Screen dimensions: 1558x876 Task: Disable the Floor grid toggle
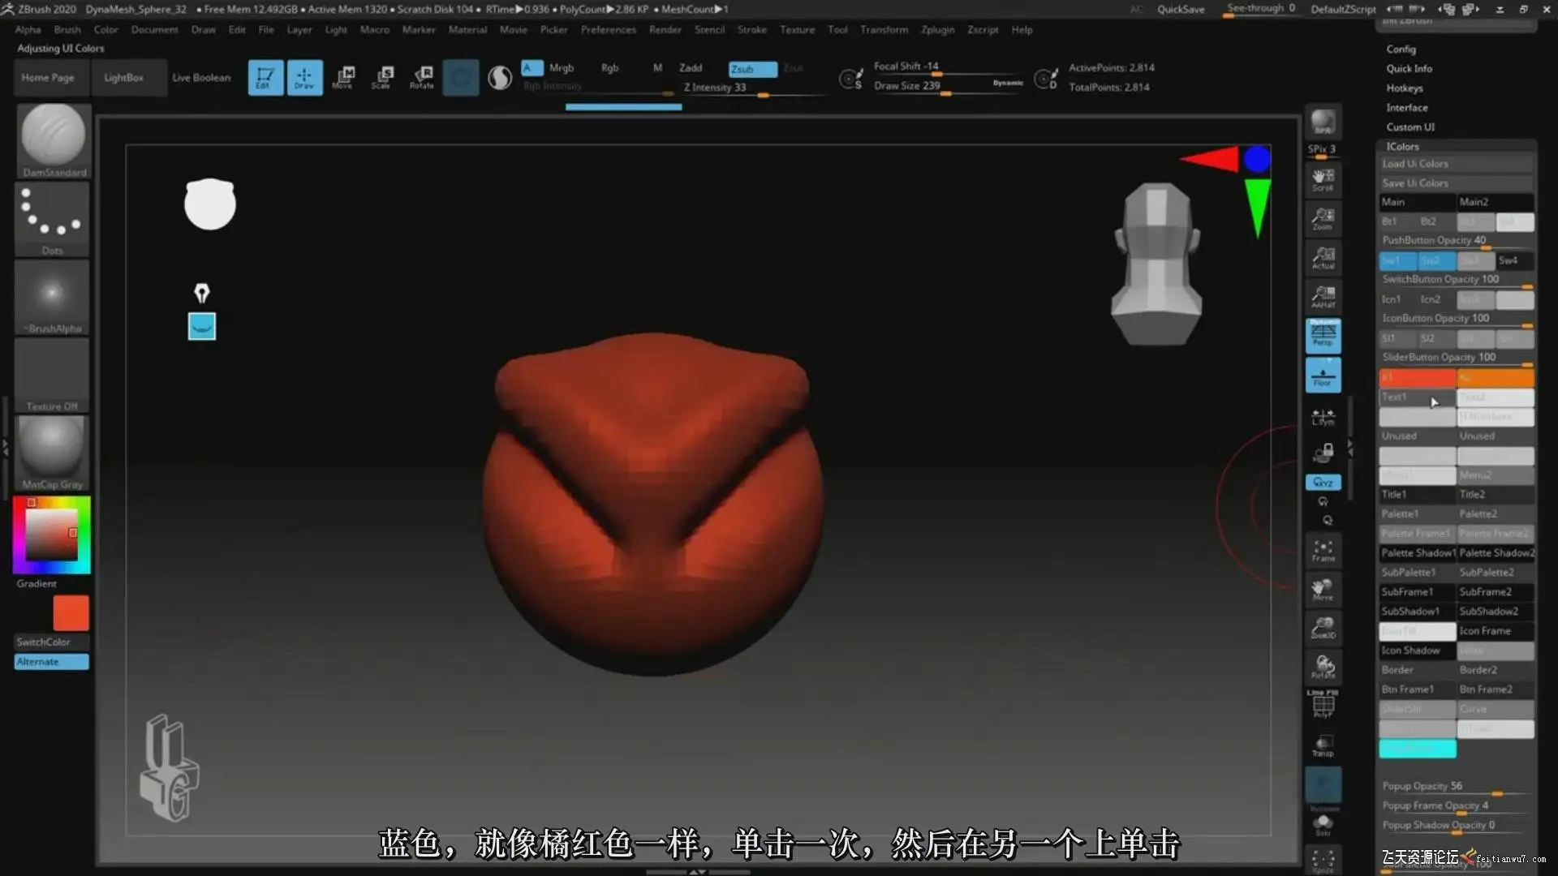coord(1323,375)
